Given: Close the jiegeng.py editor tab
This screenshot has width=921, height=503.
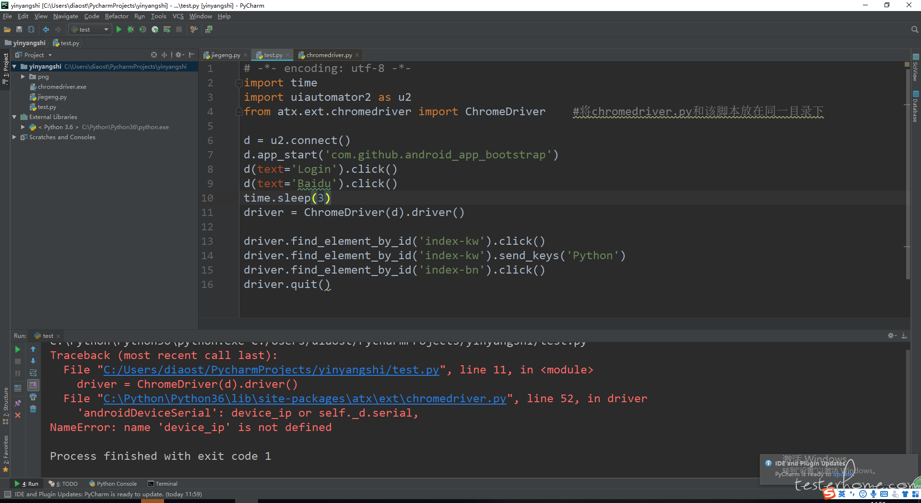Looking at the screenshot, I should coord(246,55).
